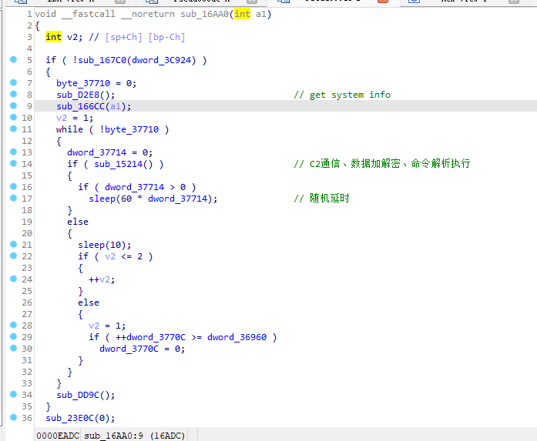
Task: Click status bar location sub_16AA0:9
Action: pos(113,436)
